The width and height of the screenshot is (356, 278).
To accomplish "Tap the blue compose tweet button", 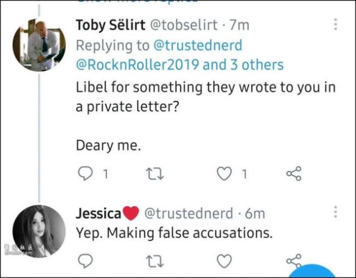I will 313,271.
